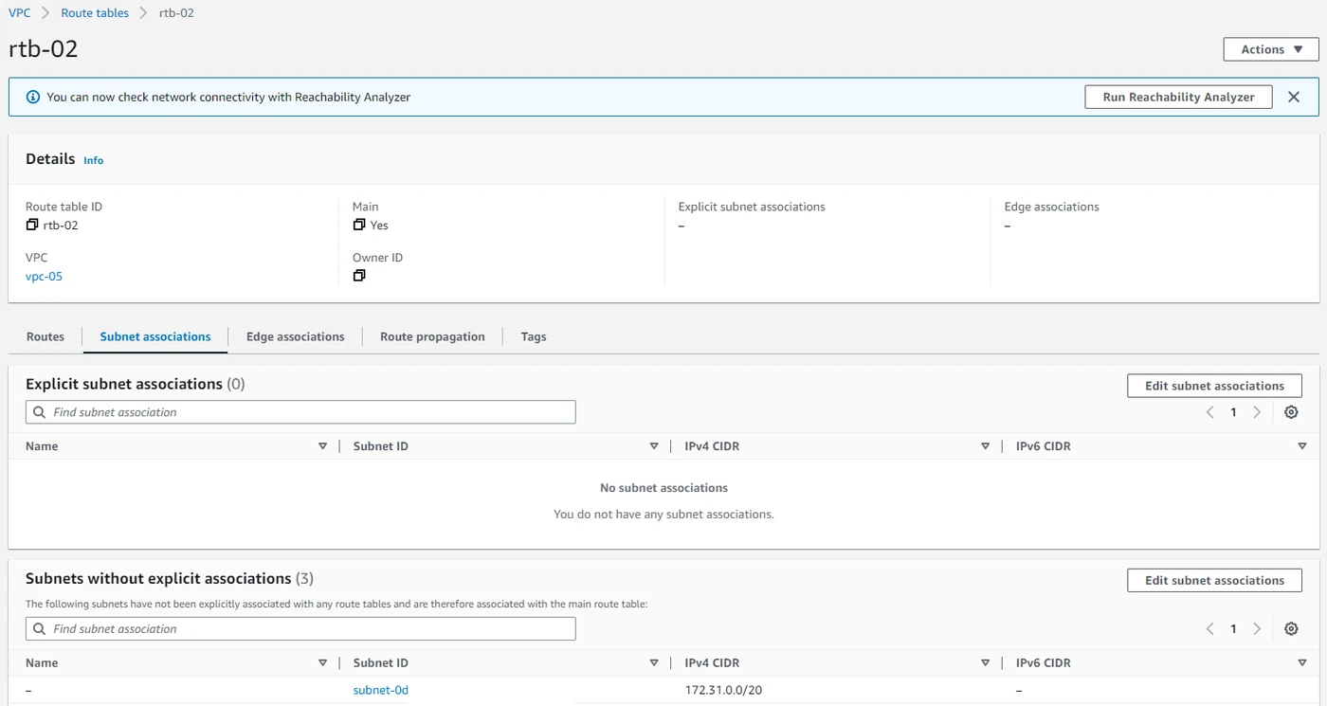Show the Route propagation tab
Viewport: 1327px width, 706px height.
click(x=432, y=336)
